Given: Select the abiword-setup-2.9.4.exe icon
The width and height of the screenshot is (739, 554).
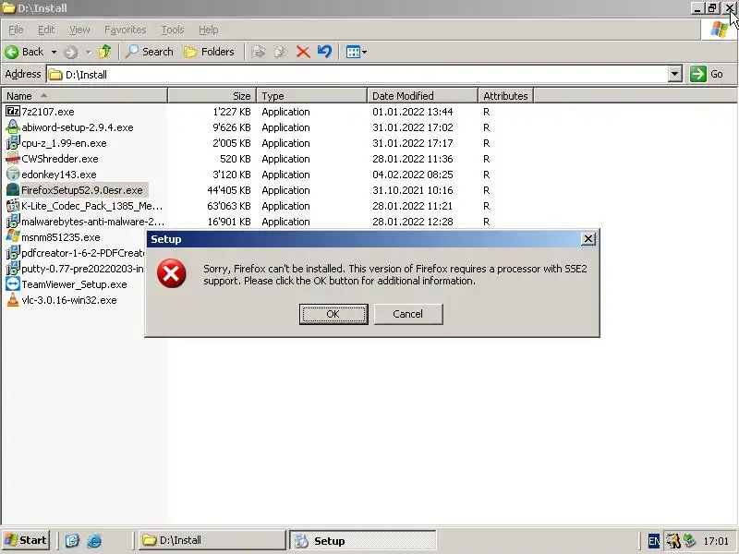Looking at the screenshot, I should [13, 126].
